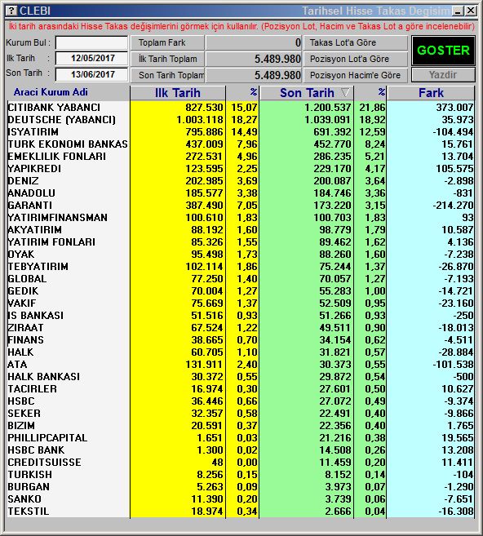Minimize the Tarihsel Hisse Takas window

(458, 11)
